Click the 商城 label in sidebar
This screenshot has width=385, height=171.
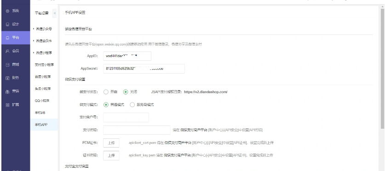coord(16,65)
